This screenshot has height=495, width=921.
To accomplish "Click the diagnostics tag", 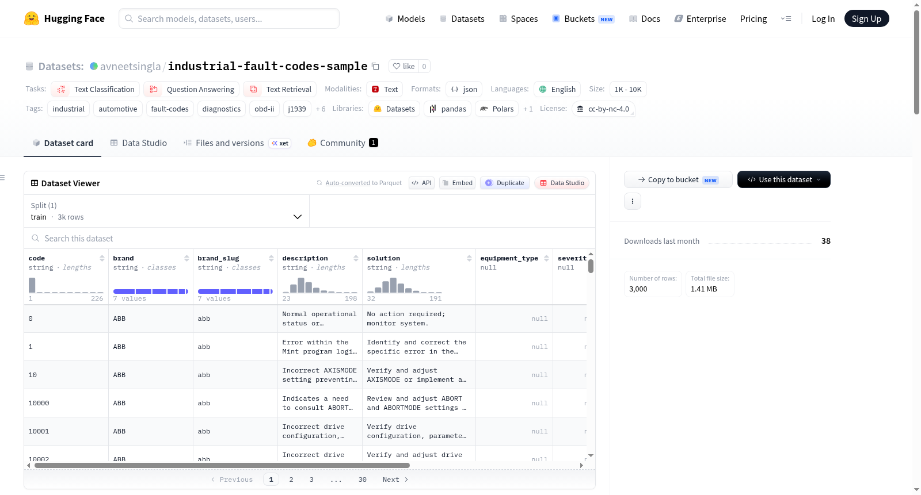I will click(x=222, y=109).
